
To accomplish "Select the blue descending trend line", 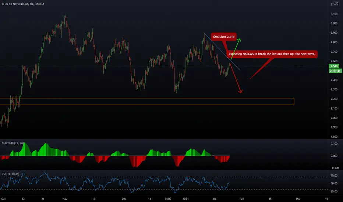I will coord(222,51).
